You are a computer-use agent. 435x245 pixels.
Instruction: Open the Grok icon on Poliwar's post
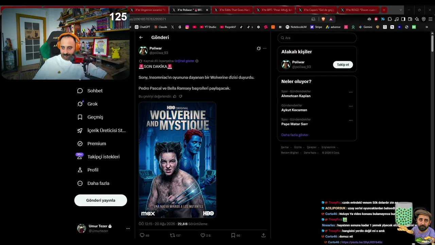259,48
